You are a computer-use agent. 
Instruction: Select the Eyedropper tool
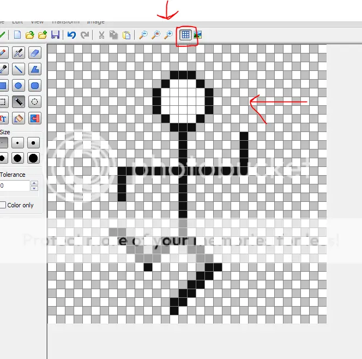pyautogui.click(x=3, y=69)
